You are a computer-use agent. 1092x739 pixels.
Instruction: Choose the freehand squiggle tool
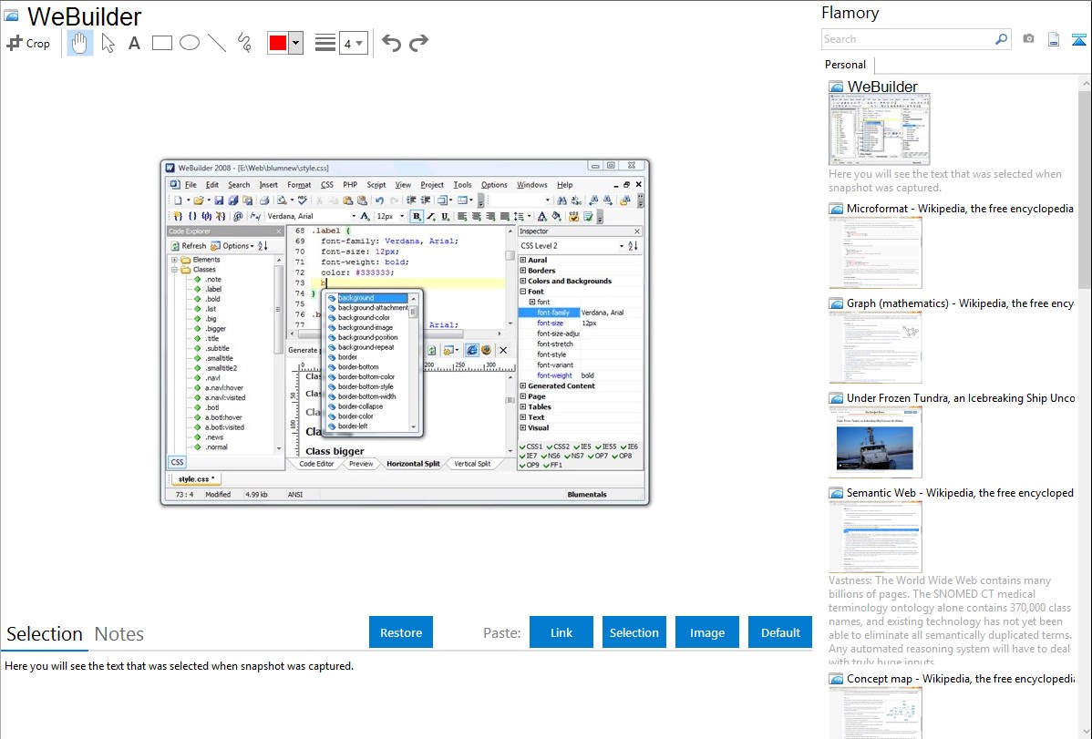click(243, 43)
